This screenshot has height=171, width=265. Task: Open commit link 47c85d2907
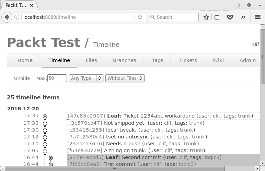pyautogui.click(x=86, y=116)
